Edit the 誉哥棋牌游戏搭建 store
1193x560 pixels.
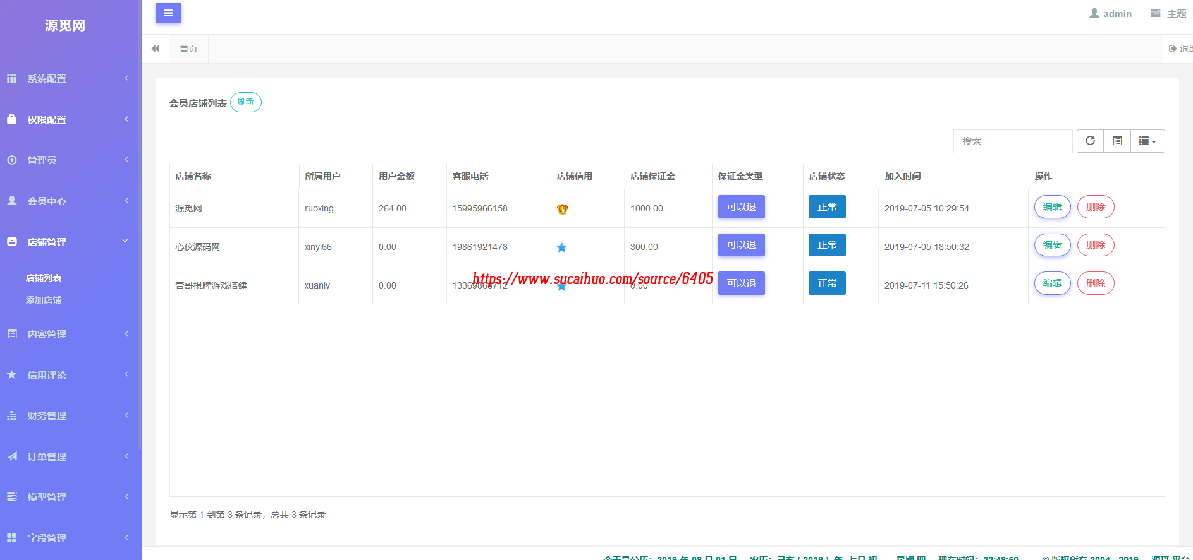tap(1053, 283)
